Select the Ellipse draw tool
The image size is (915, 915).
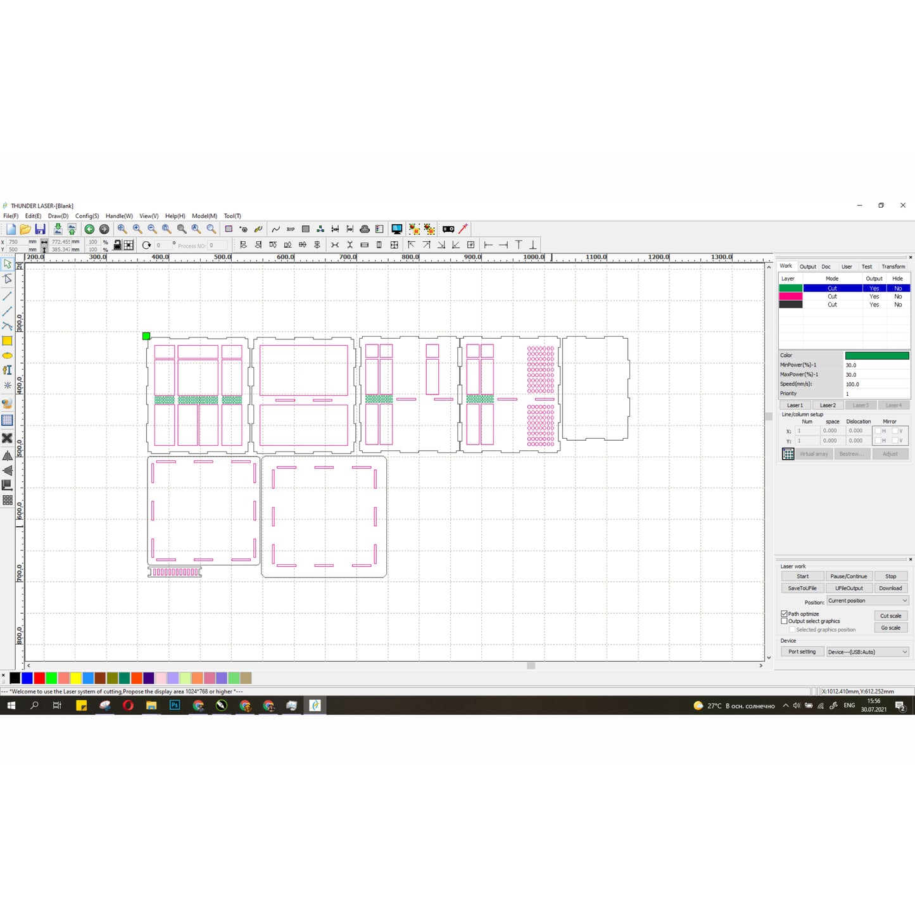[8, 356]
